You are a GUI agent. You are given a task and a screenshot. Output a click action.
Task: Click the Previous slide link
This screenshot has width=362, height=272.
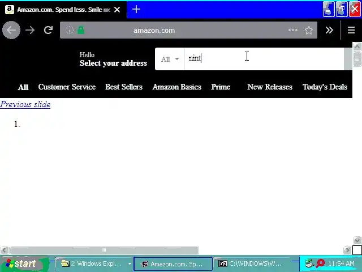[25, 104]
